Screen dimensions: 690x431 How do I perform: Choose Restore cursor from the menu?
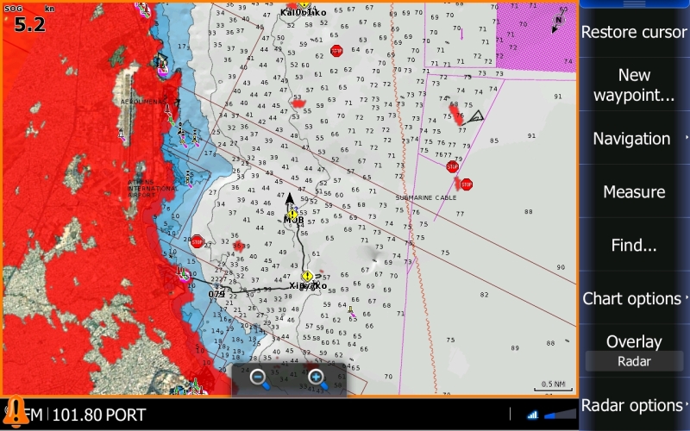coord(634,32)
